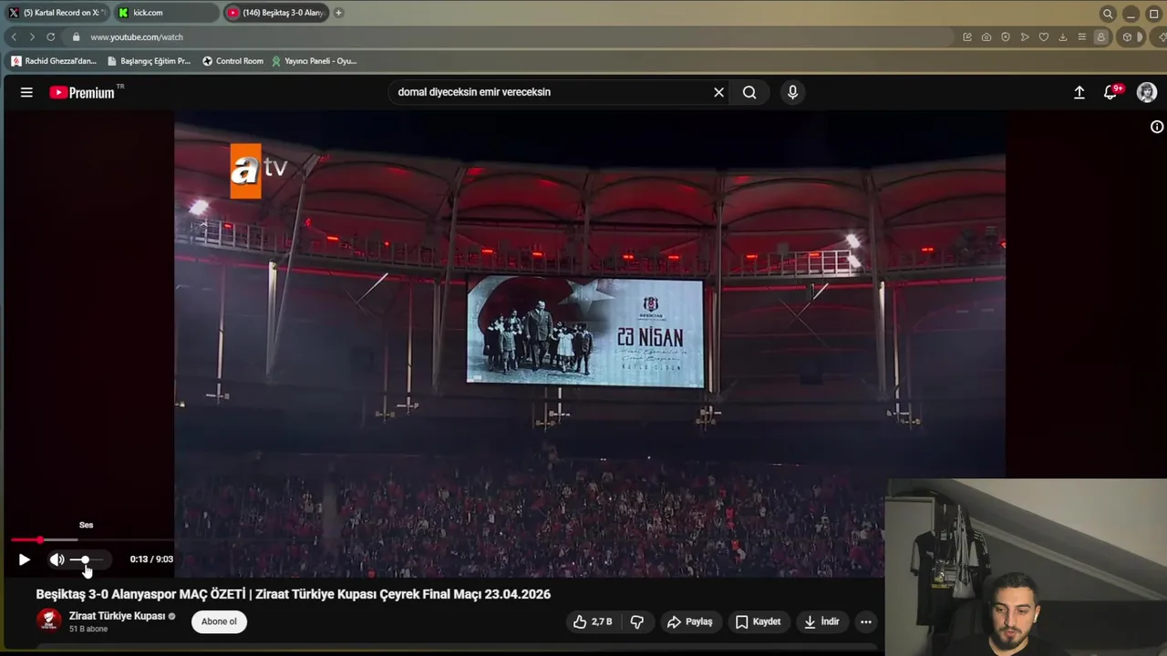The width and height of the screenshot is (1167, 656).
Task: Open browser tab search magnifier
Action: [x=1108, y=14]
